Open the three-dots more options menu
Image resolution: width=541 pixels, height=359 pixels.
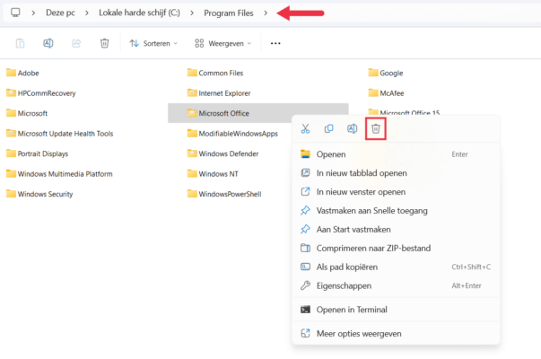click(x=275, y=43)
